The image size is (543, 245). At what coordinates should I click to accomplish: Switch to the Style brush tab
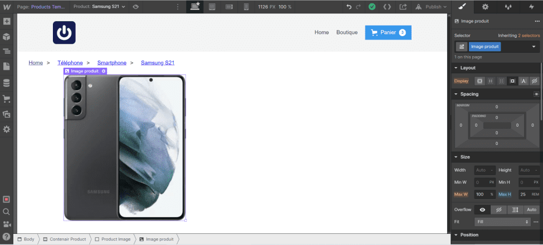pos(462,7)
